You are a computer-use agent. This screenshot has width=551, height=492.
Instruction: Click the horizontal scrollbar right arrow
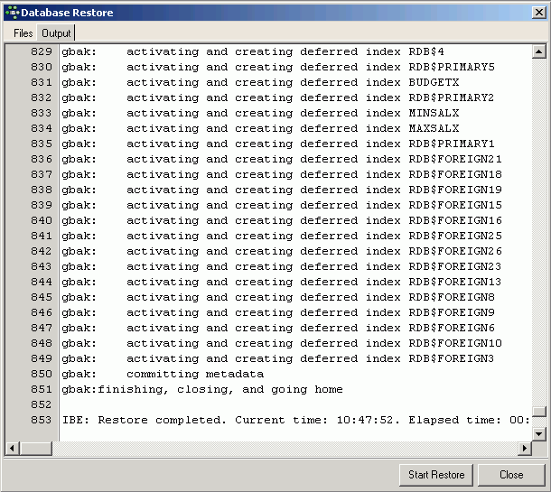[525, 448]
